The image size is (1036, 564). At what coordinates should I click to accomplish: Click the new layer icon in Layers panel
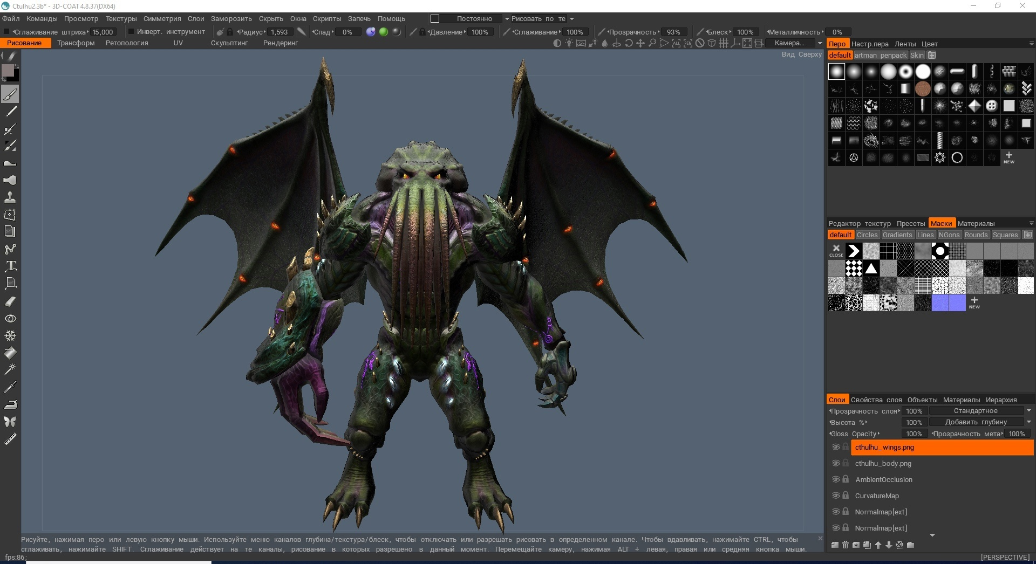835,545
